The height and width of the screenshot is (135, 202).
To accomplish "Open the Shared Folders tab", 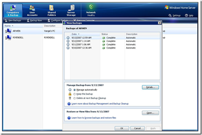I will [x=52, y=11].
